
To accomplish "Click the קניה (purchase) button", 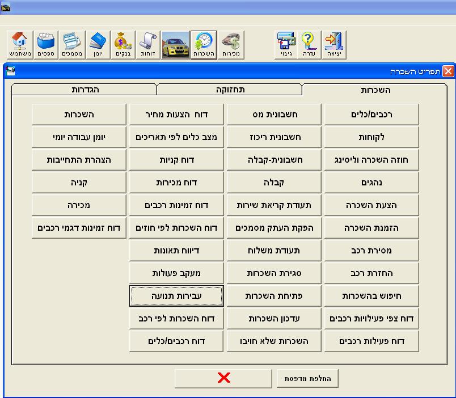I will point(79,183).
